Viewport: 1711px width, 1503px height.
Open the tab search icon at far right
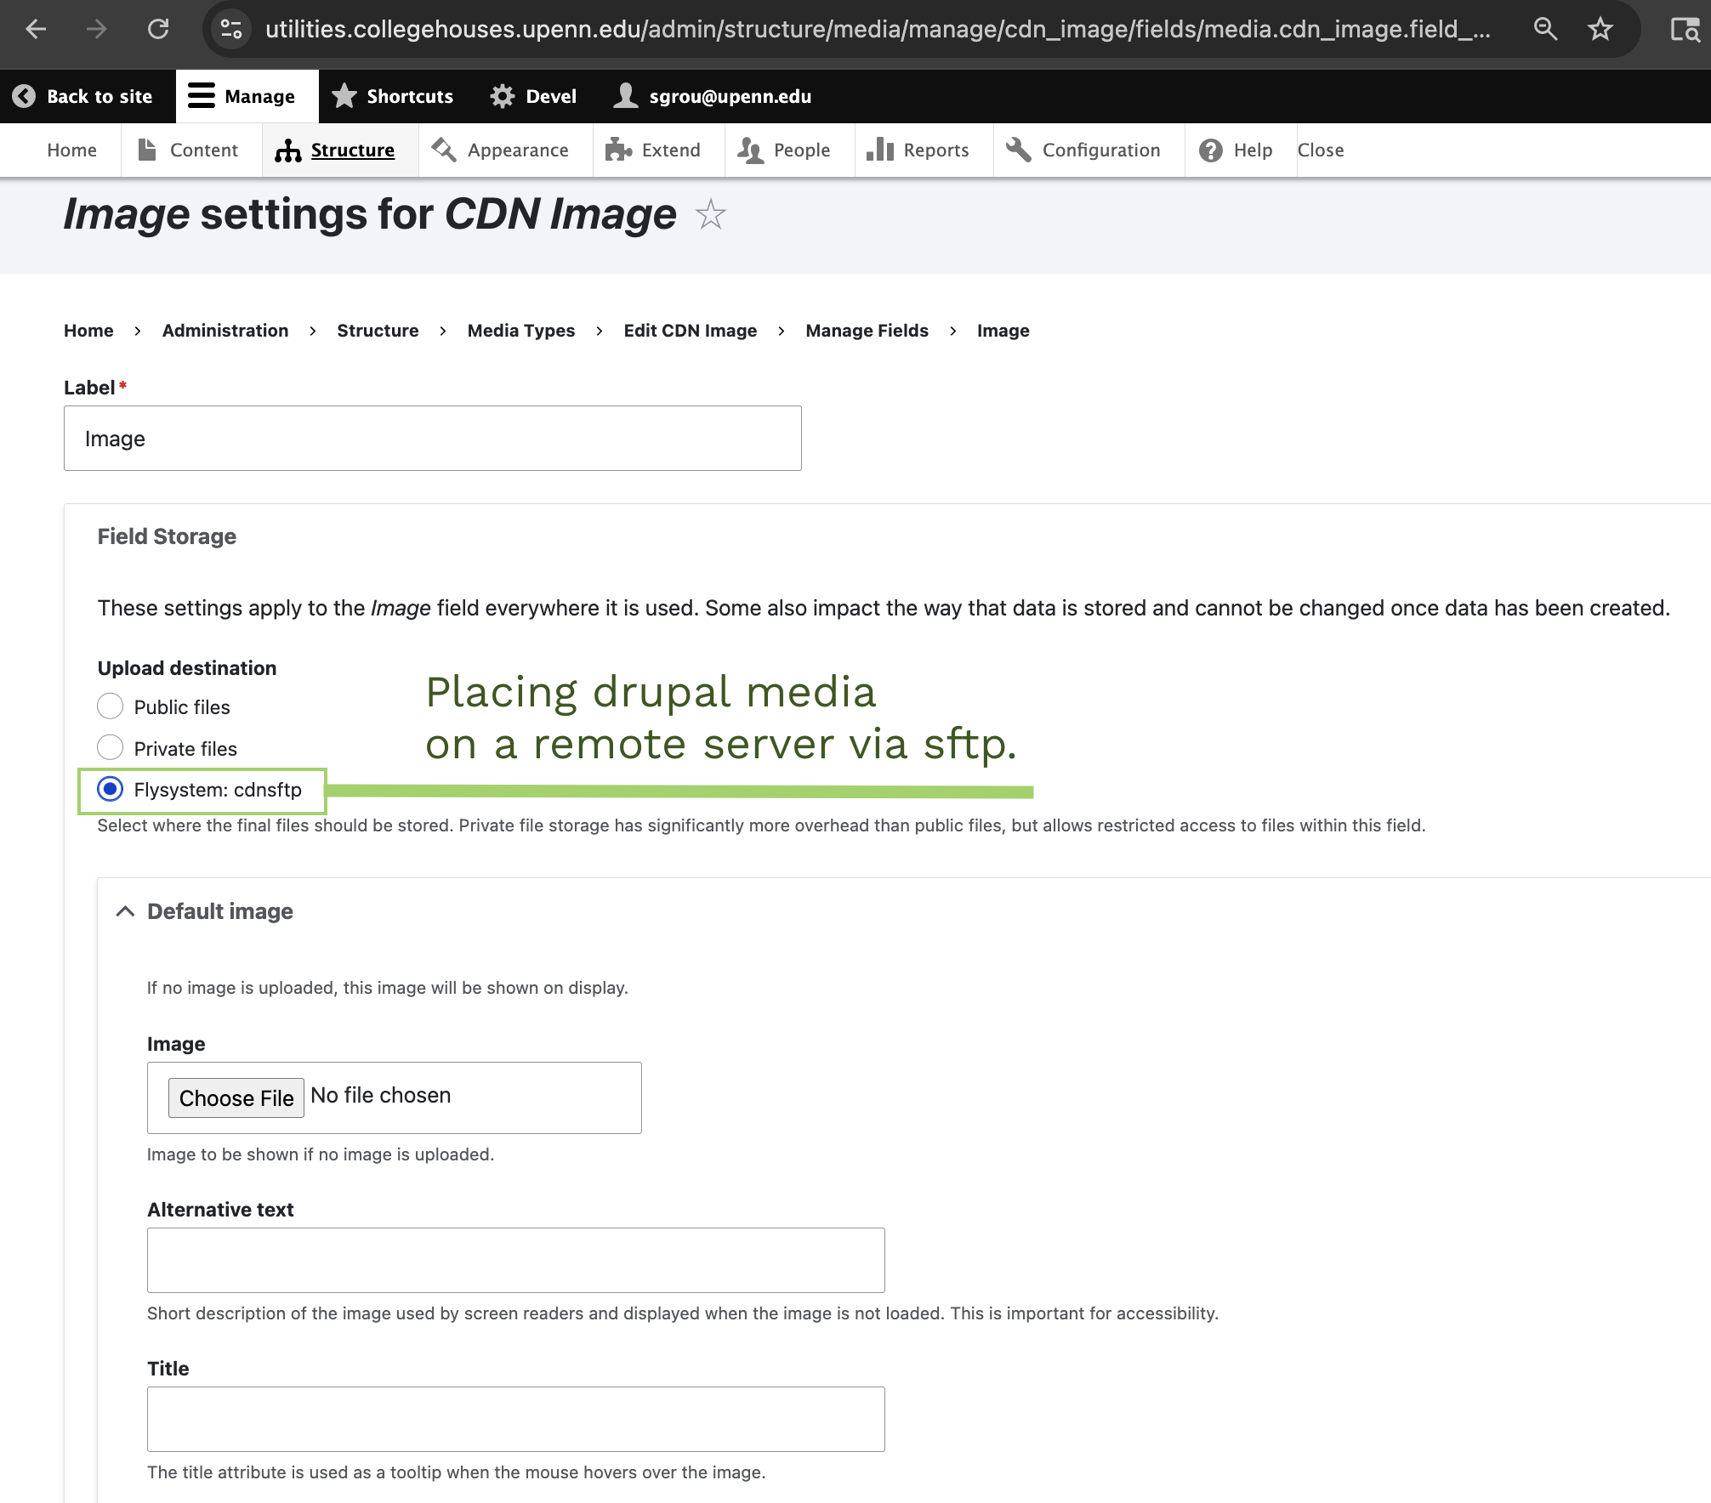click(1685, 29)
